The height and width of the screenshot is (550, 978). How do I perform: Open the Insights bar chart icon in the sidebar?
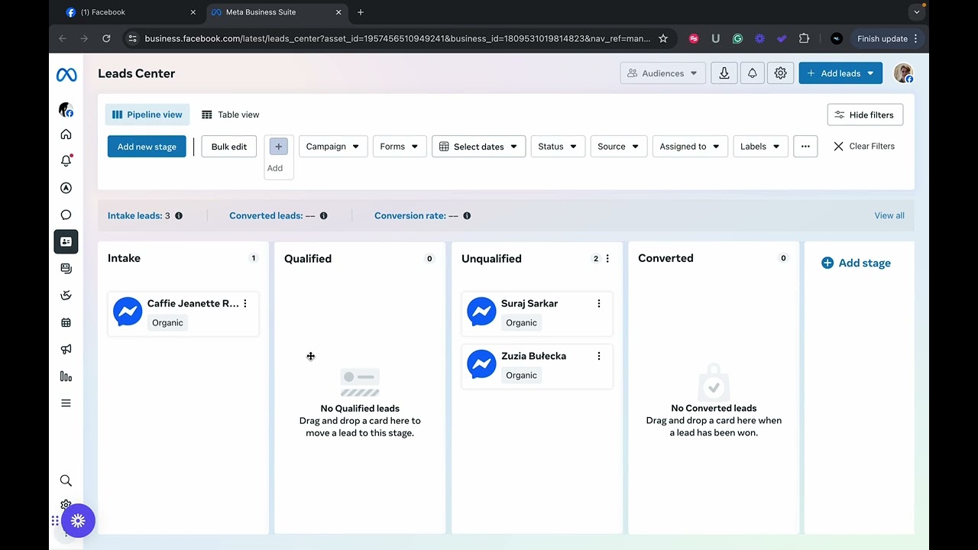pyautogui.click(x=66, y=377)
